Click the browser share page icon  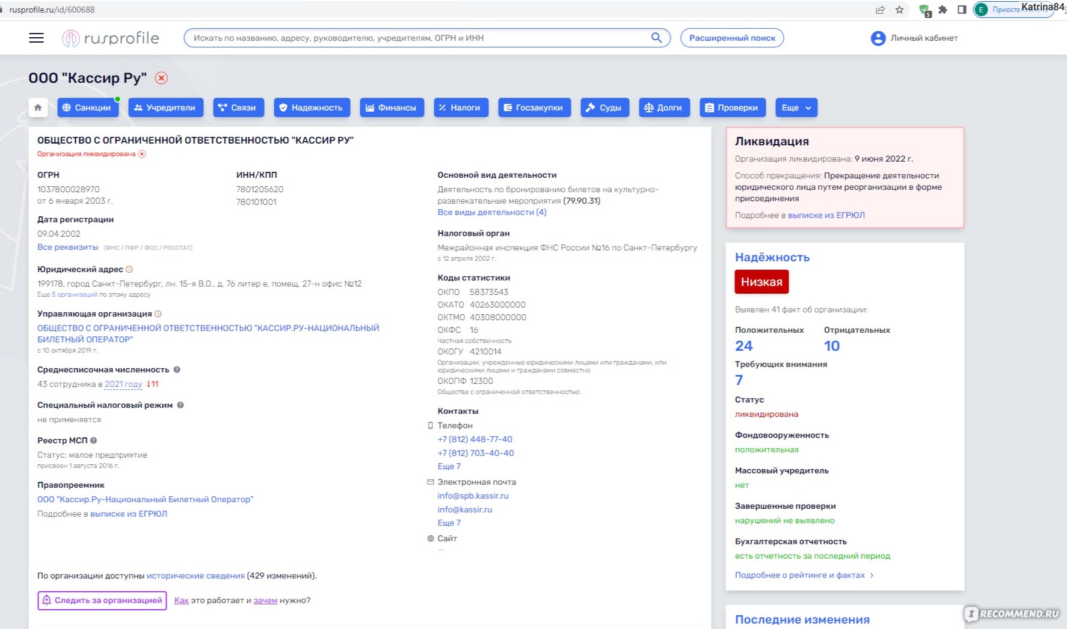880,10
